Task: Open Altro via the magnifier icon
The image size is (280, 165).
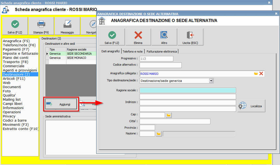Action: [164, 35]
